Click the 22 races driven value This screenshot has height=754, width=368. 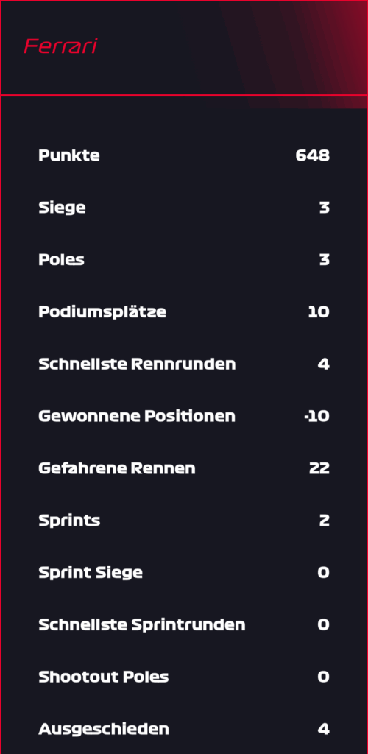[x=319, y=468]
